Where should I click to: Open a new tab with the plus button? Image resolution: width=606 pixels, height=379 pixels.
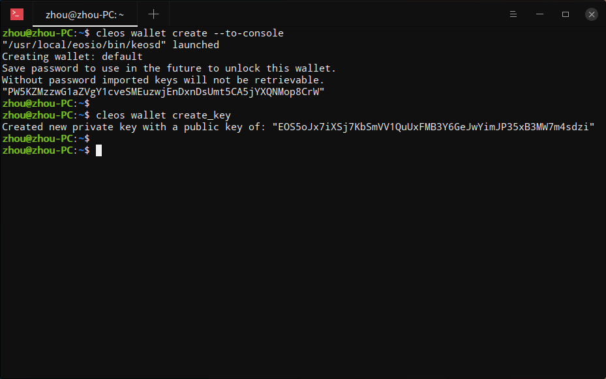[153, 14]
